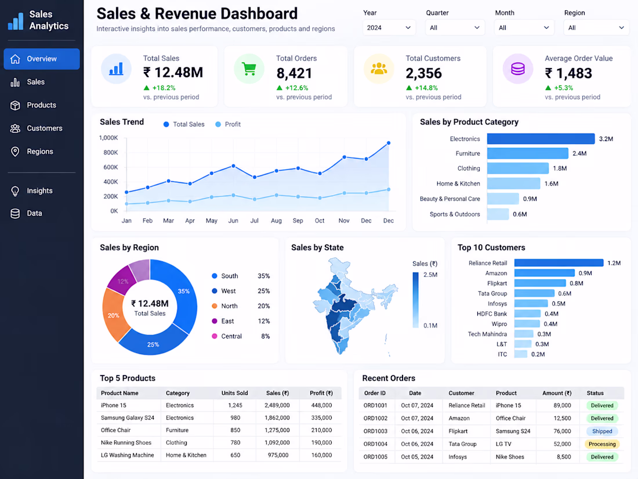Click the Total Customers group icon

coord(379,69)
